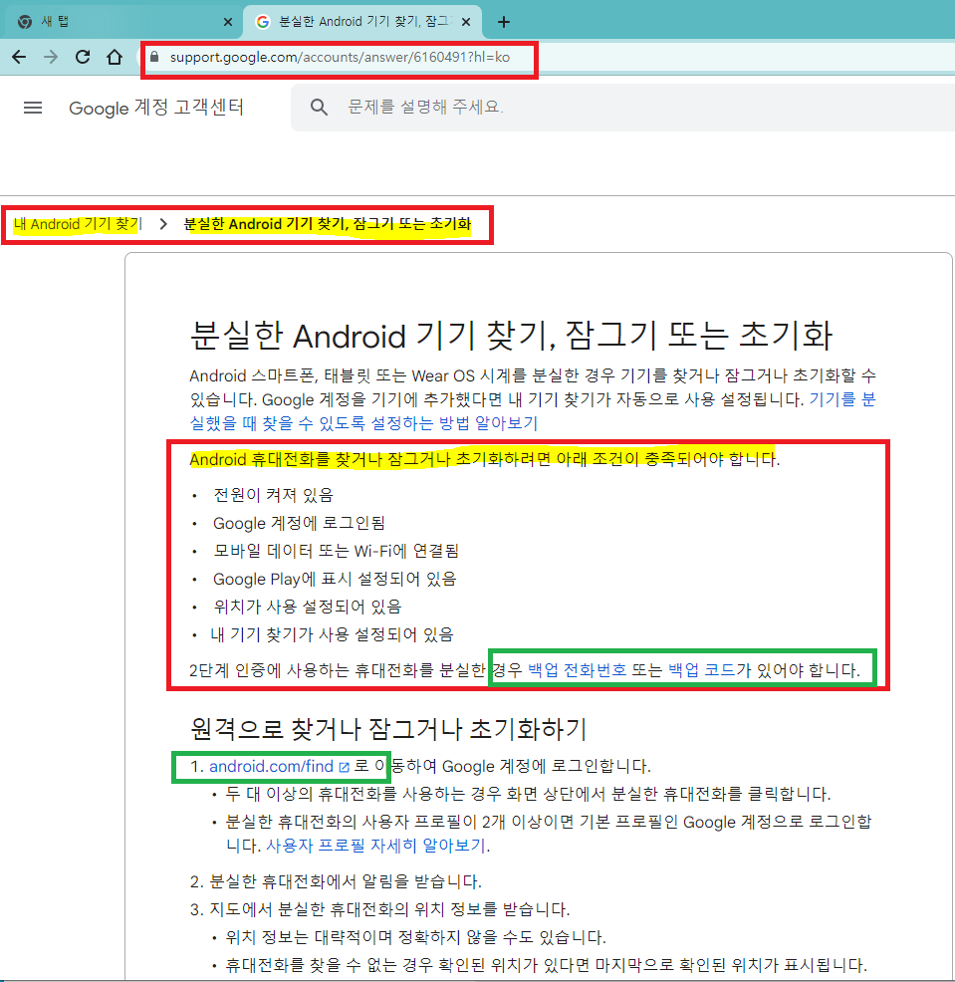Click bullet '모바일 데이터 또는 Wi-Fi에 연결됨'

click(x=336, y=551)
